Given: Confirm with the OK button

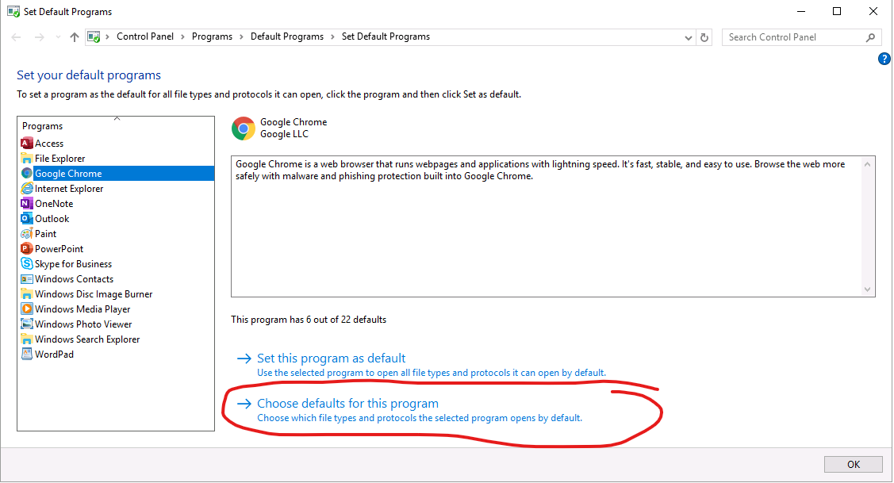Looking at the screenshot, I should 853,464.
